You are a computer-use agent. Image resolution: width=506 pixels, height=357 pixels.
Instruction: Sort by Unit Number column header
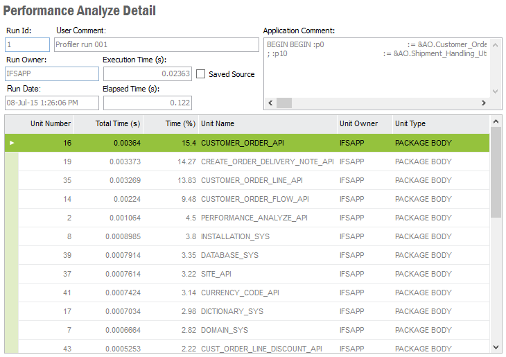point(50,123)
